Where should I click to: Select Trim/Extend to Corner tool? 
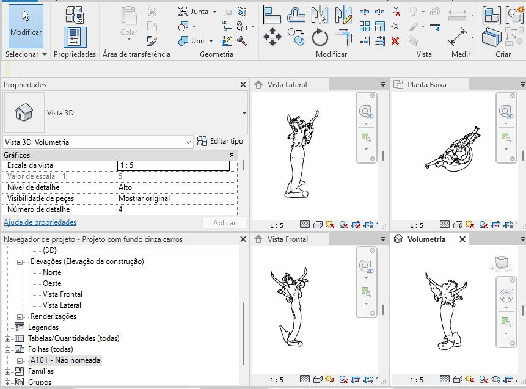tap(344, 37)
